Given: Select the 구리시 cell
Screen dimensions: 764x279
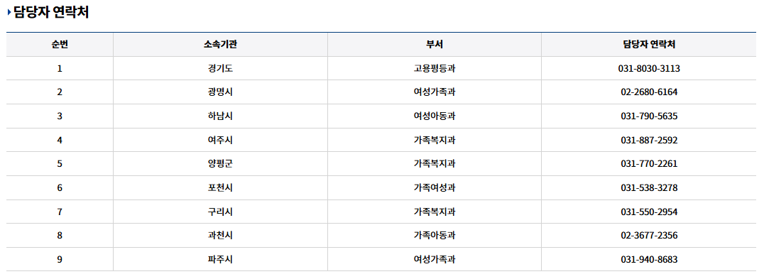Looking at the screenshot, I should pyautogui.click(x=220, y=212).
